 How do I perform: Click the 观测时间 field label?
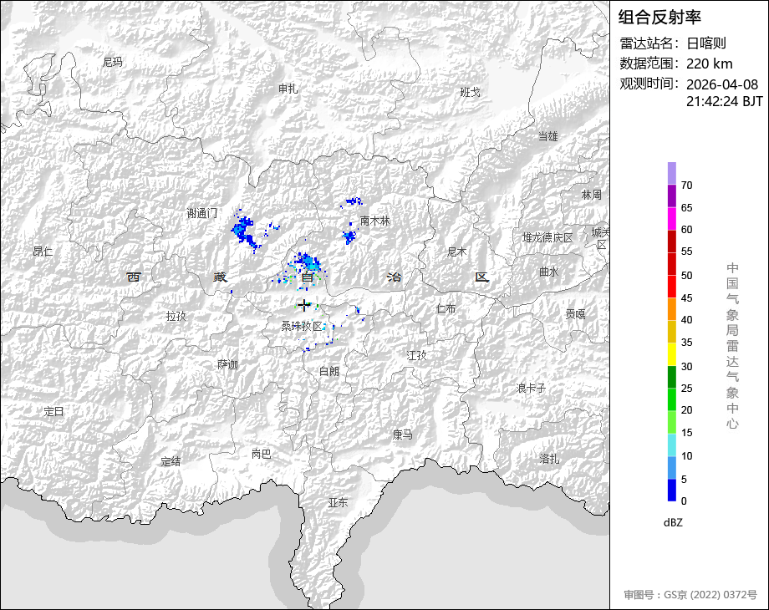coord(649,84)
